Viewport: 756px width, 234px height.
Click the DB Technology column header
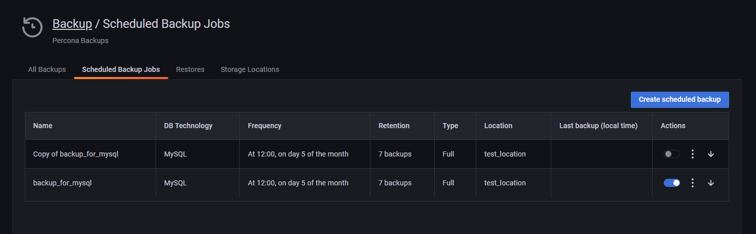coord(188,126)
